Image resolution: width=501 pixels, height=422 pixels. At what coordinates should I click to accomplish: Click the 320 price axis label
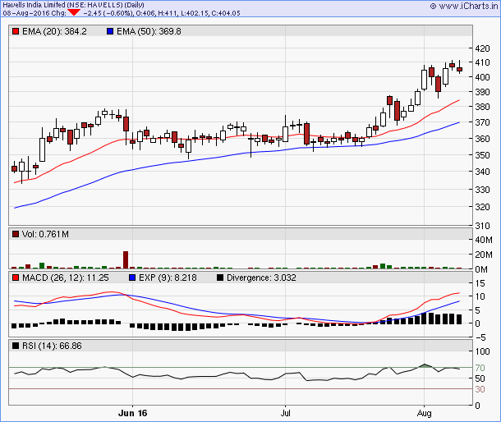pyautogui.click(x=482, y=207)
